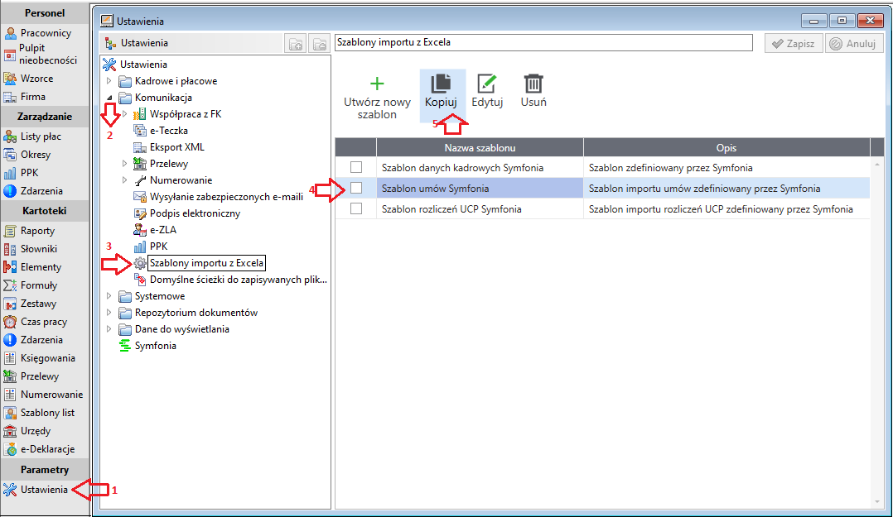The image size is (893, 517).
Task: Click the Nazwa szablonu column header
Action: click(x=480, y=148)
